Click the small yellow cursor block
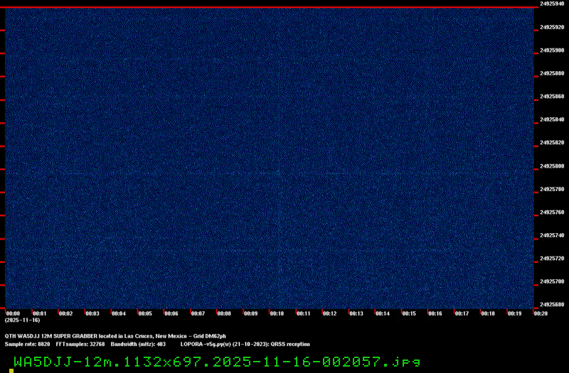 [11, 371]
